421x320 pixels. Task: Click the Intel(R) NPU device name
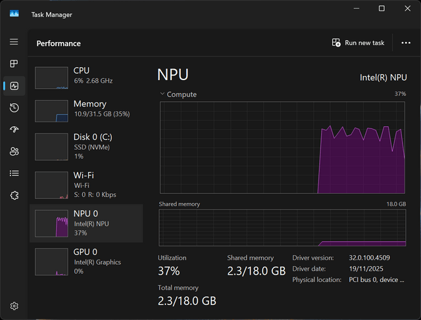pos(383,78)
